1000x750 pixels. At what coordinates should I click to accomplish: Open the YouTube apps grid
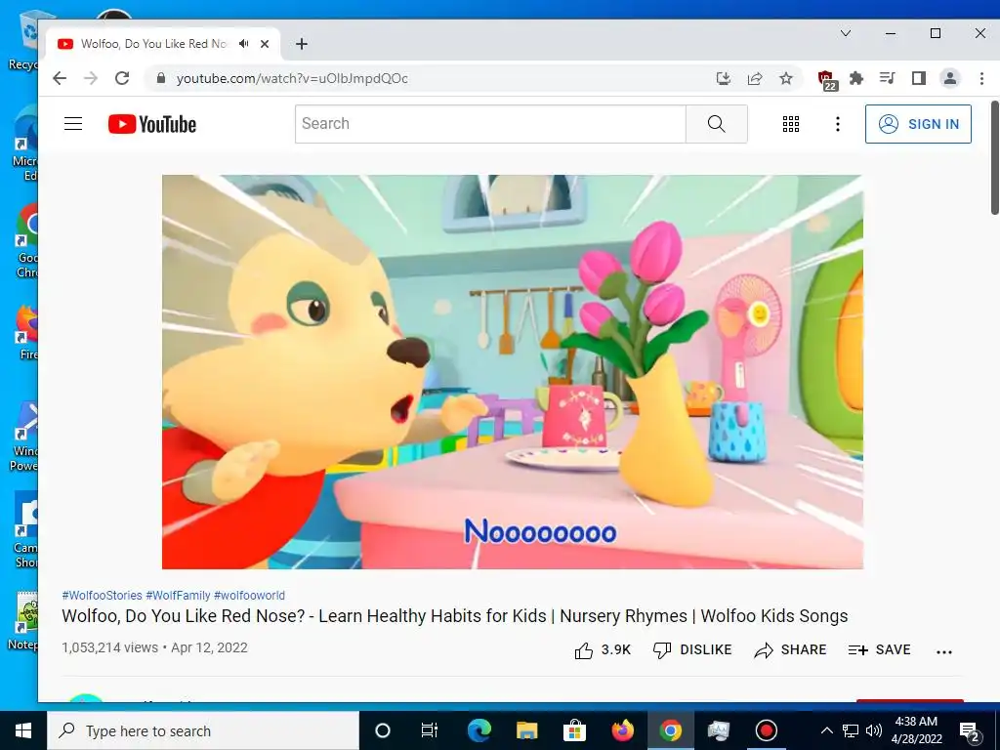pos(791,124)
